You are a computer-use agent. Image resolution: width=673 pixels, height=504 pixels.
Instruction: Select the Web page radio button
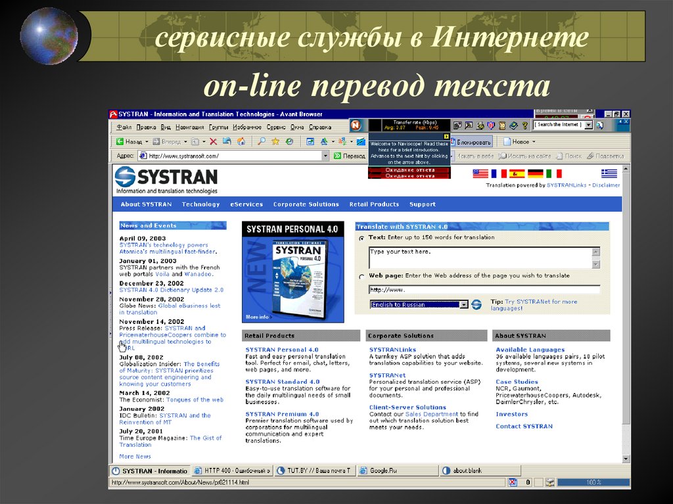[x=361, y=276]
